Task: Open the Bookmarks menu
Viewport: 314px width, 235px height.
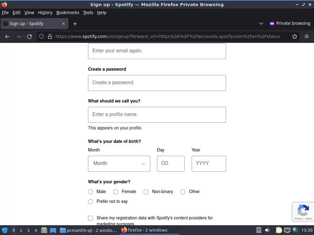Action: 68,13
